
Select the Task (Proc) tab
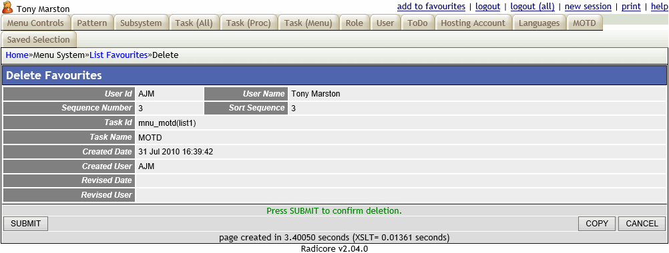(249, 23)
